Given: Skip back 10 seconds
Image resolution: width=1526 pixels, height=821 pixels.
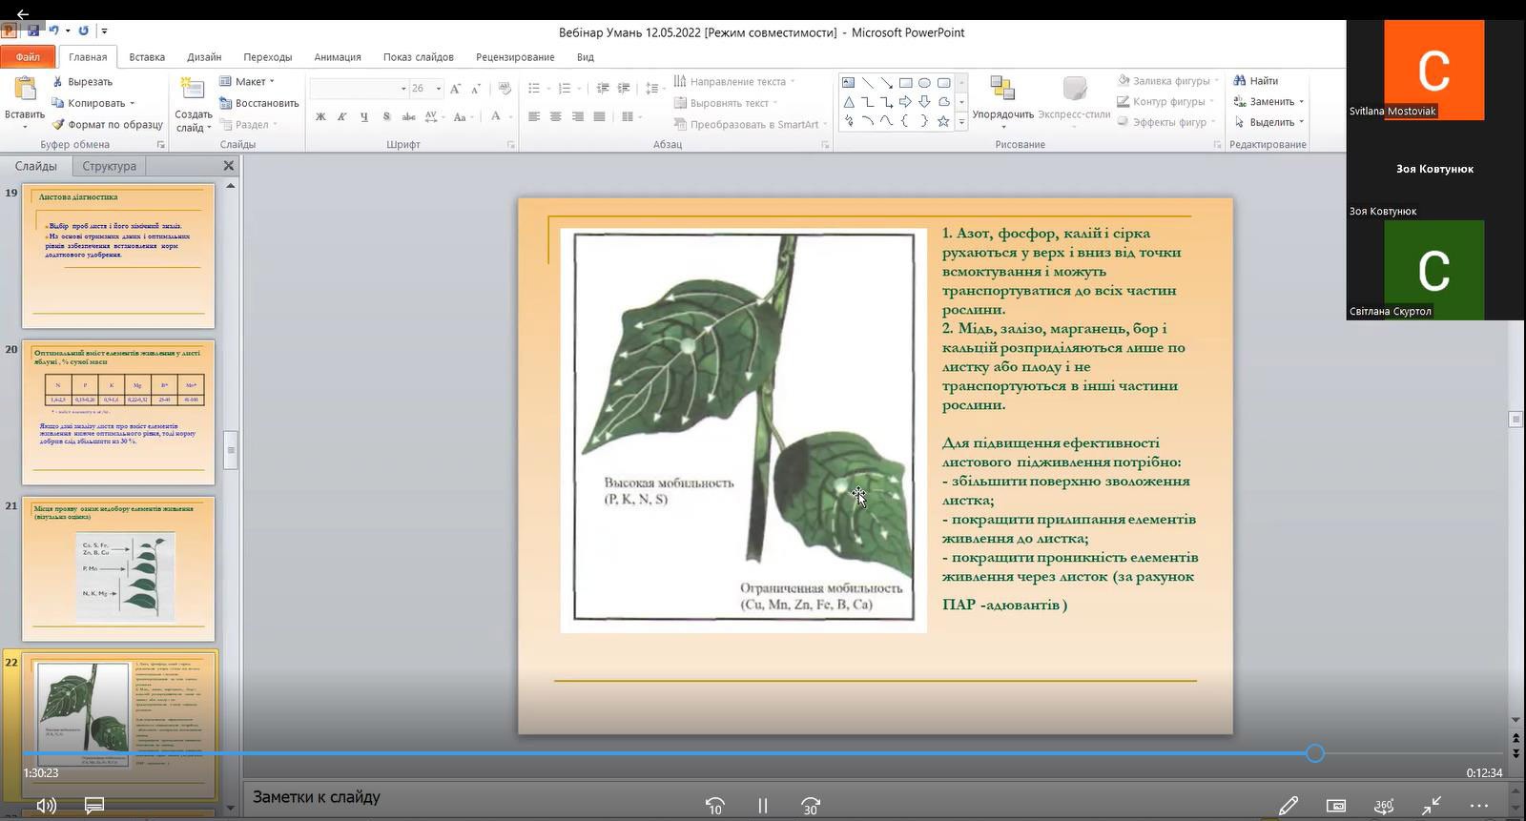Looking at the screenshot, I should pos(714,806).
